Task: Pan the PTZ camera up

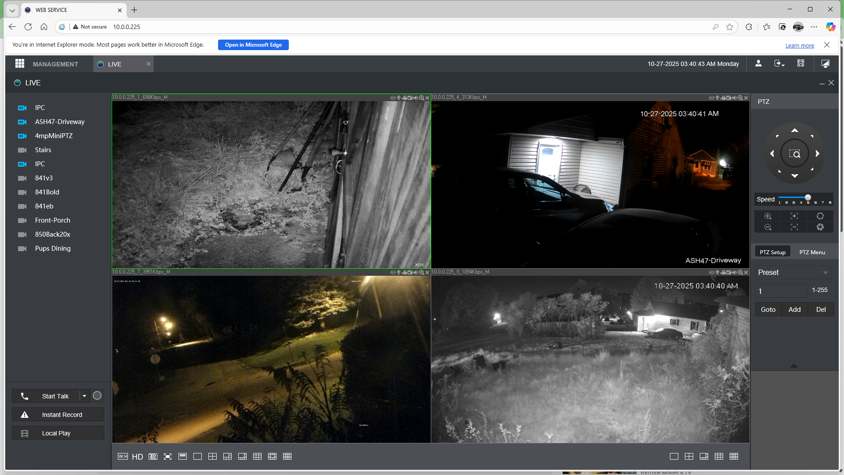Action: click(795, 130)
